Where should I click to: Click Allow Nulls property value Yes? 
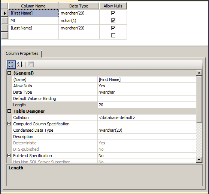pos(147,86)
